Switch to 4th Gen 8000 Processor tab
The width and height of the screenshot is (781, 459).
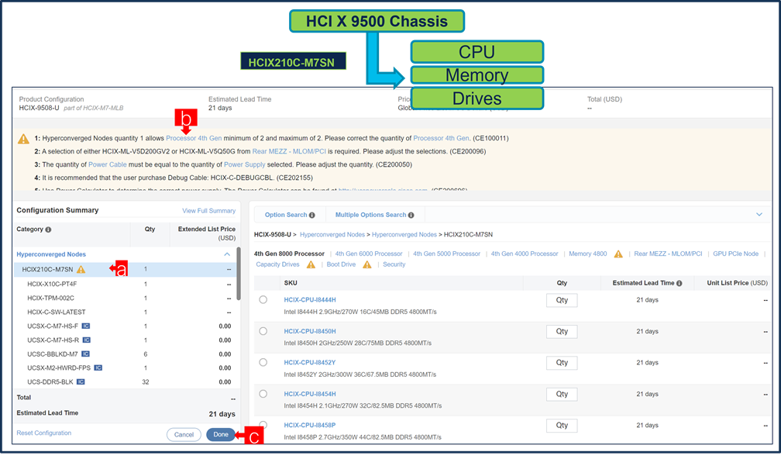point(289,254)
